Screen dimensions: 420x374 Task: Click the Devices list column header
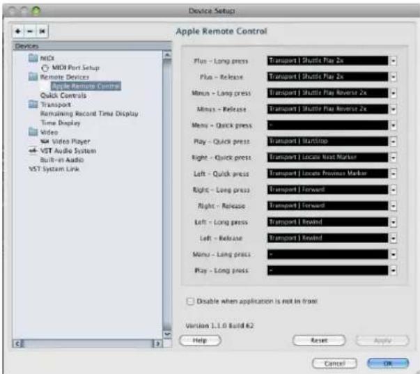click(92, 46)
